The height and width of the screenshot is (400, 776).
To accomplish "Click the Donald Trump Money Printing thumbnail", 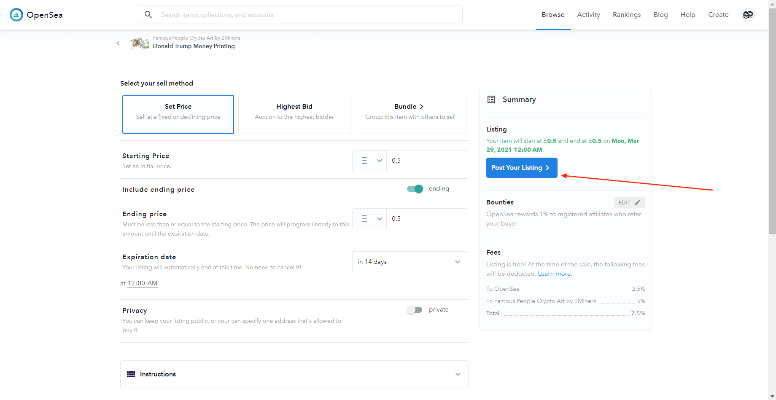I will (x=139, y=43).
